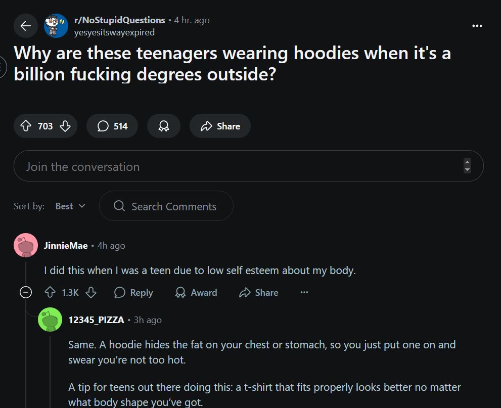The width and height of the screenshot is (501, 408).
Task: Open the r/NoStupidQuestions subreddit avatar
Action: [56, 26]
